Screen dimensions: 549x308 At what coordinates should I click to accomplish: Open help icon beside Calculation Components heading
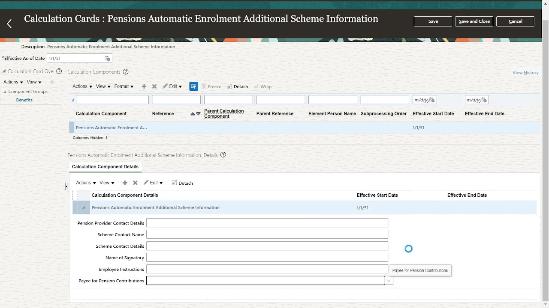(126, 72)
